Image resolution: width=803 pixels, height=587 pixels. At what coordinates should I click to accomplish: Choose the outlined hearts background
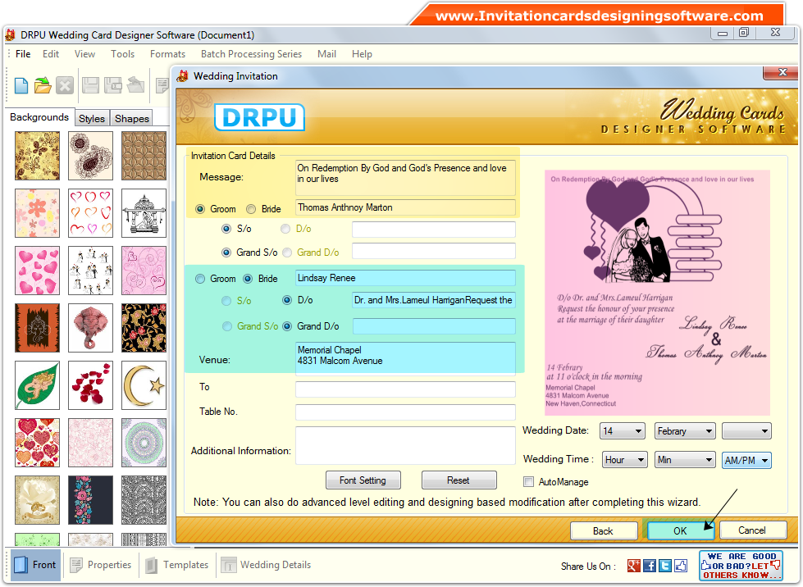coord(91,213)
